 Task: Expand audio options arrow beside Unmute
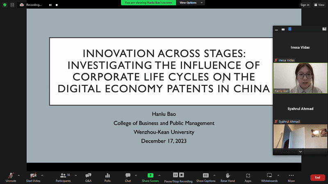(x=19, y=175)
